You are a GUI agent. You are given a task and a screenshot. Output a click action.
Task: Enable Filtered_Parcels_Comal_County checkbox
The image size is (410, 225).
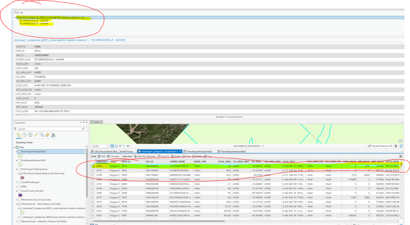[x=19, y=200]
